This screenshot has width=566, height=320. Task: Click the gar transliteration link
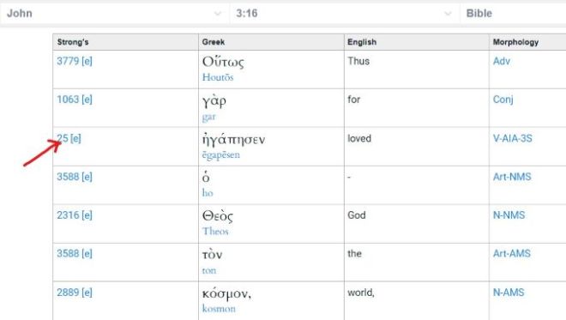coord(208,117)
